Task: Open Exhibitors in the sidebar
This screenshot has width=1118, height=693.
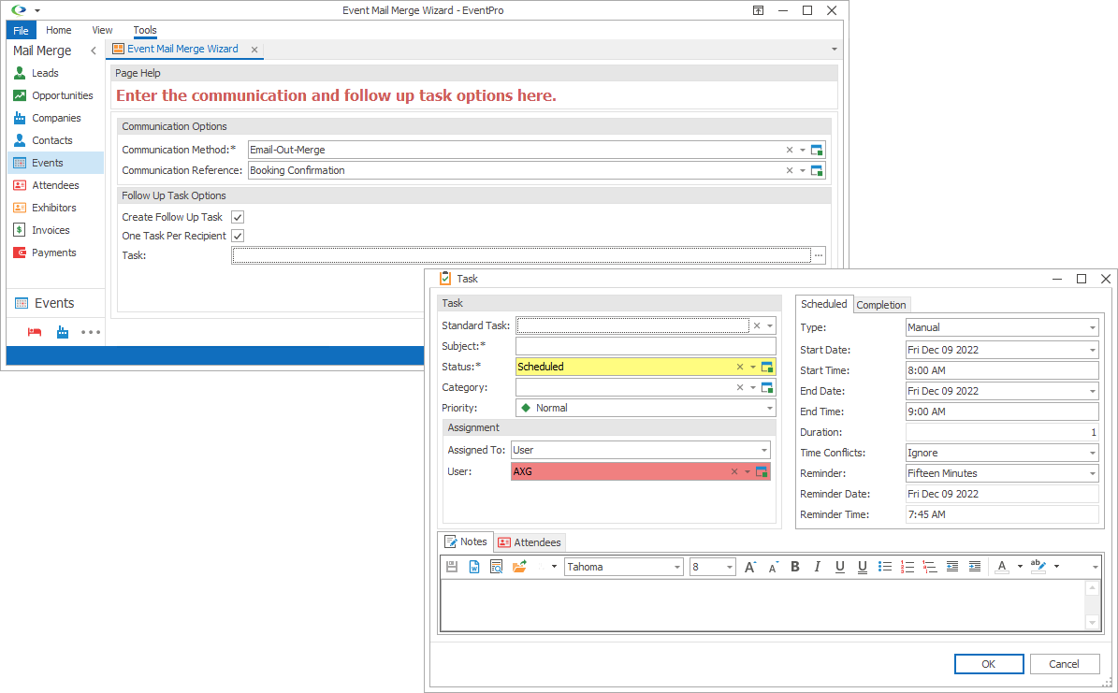Action: coord(54,208)
